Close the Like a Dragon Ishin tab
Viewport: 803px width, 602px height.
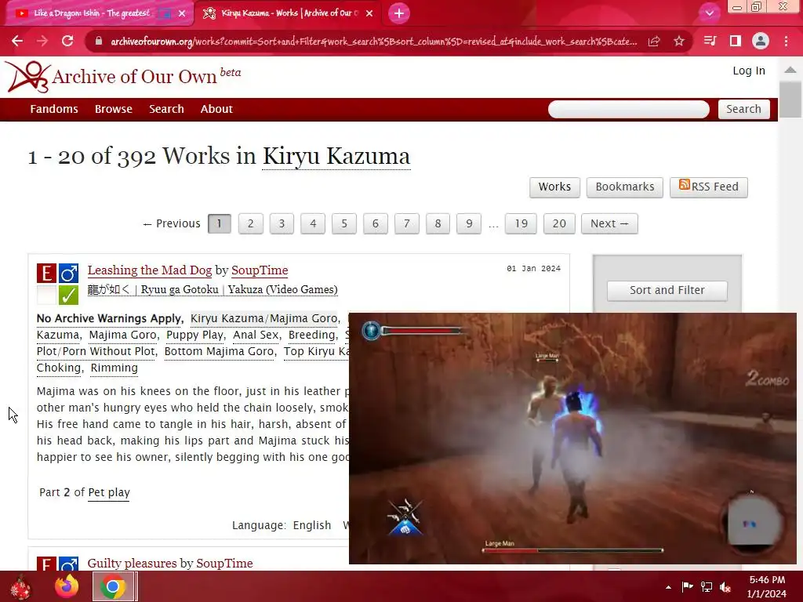[182, 14]
